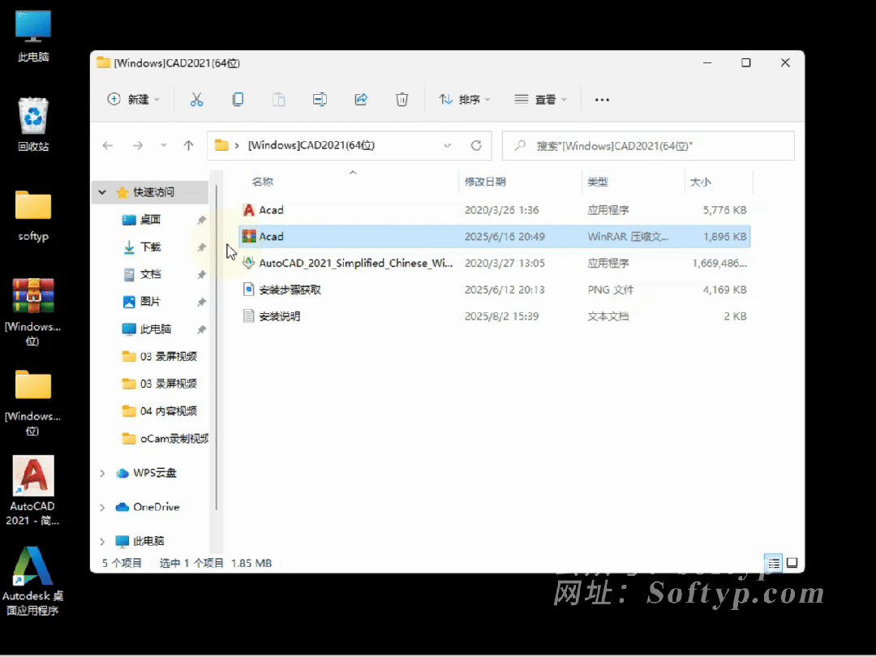Select 回收站 recycle bin desktop icon
Viewport: 876px width, 657px height.
pos(33,125)
